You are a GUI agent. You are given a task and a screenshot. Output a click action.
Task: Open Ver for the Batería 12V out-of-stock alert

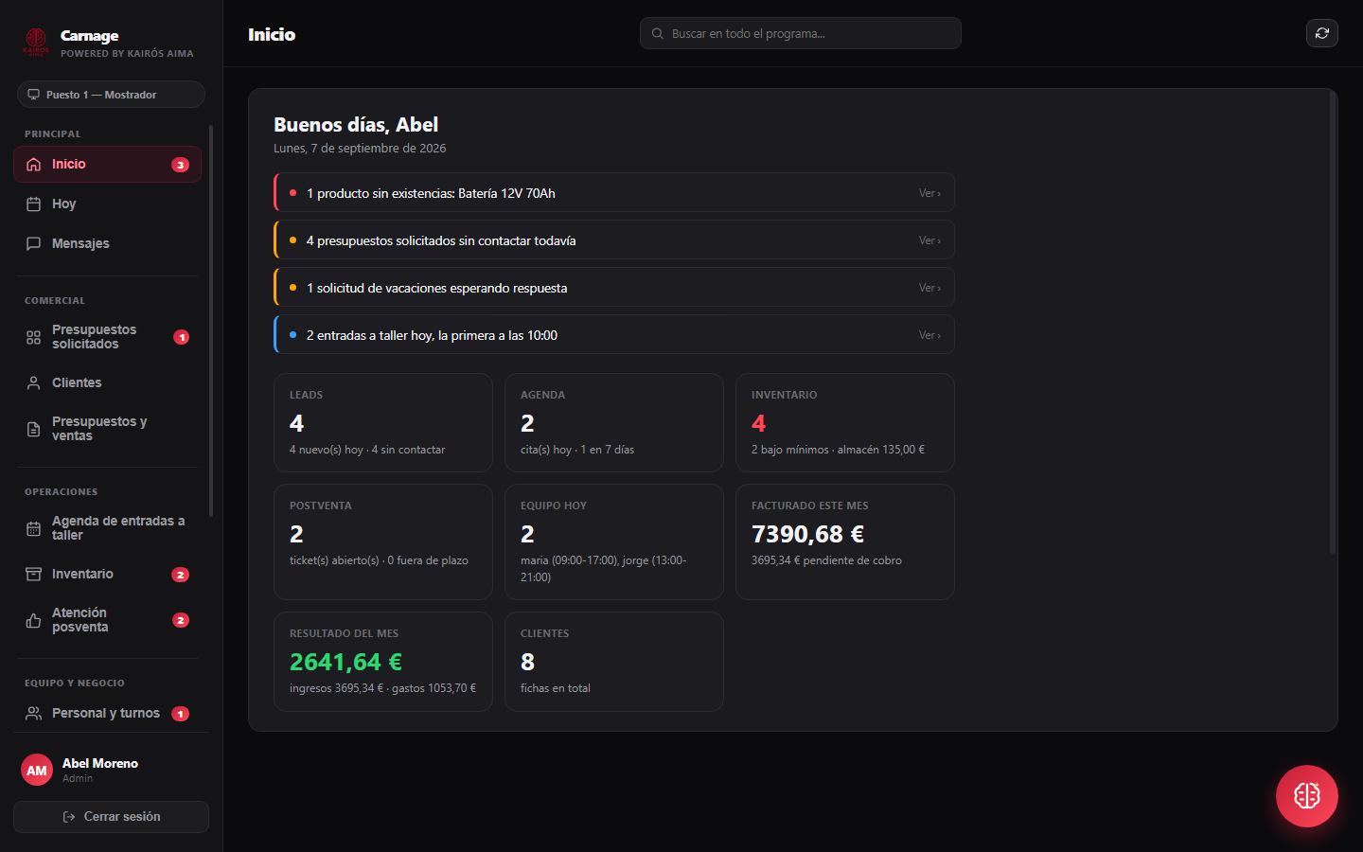coord(929,193)
